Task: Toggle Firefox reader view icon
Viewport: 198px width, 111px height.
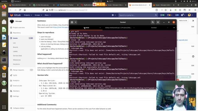Action: coord(157,10)
